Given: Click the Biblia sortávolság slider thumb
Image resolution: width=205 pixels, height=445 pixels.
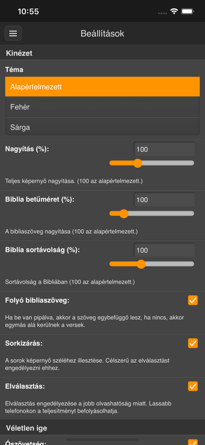Looking at the screenshot, I should click(x=141, y=264).
